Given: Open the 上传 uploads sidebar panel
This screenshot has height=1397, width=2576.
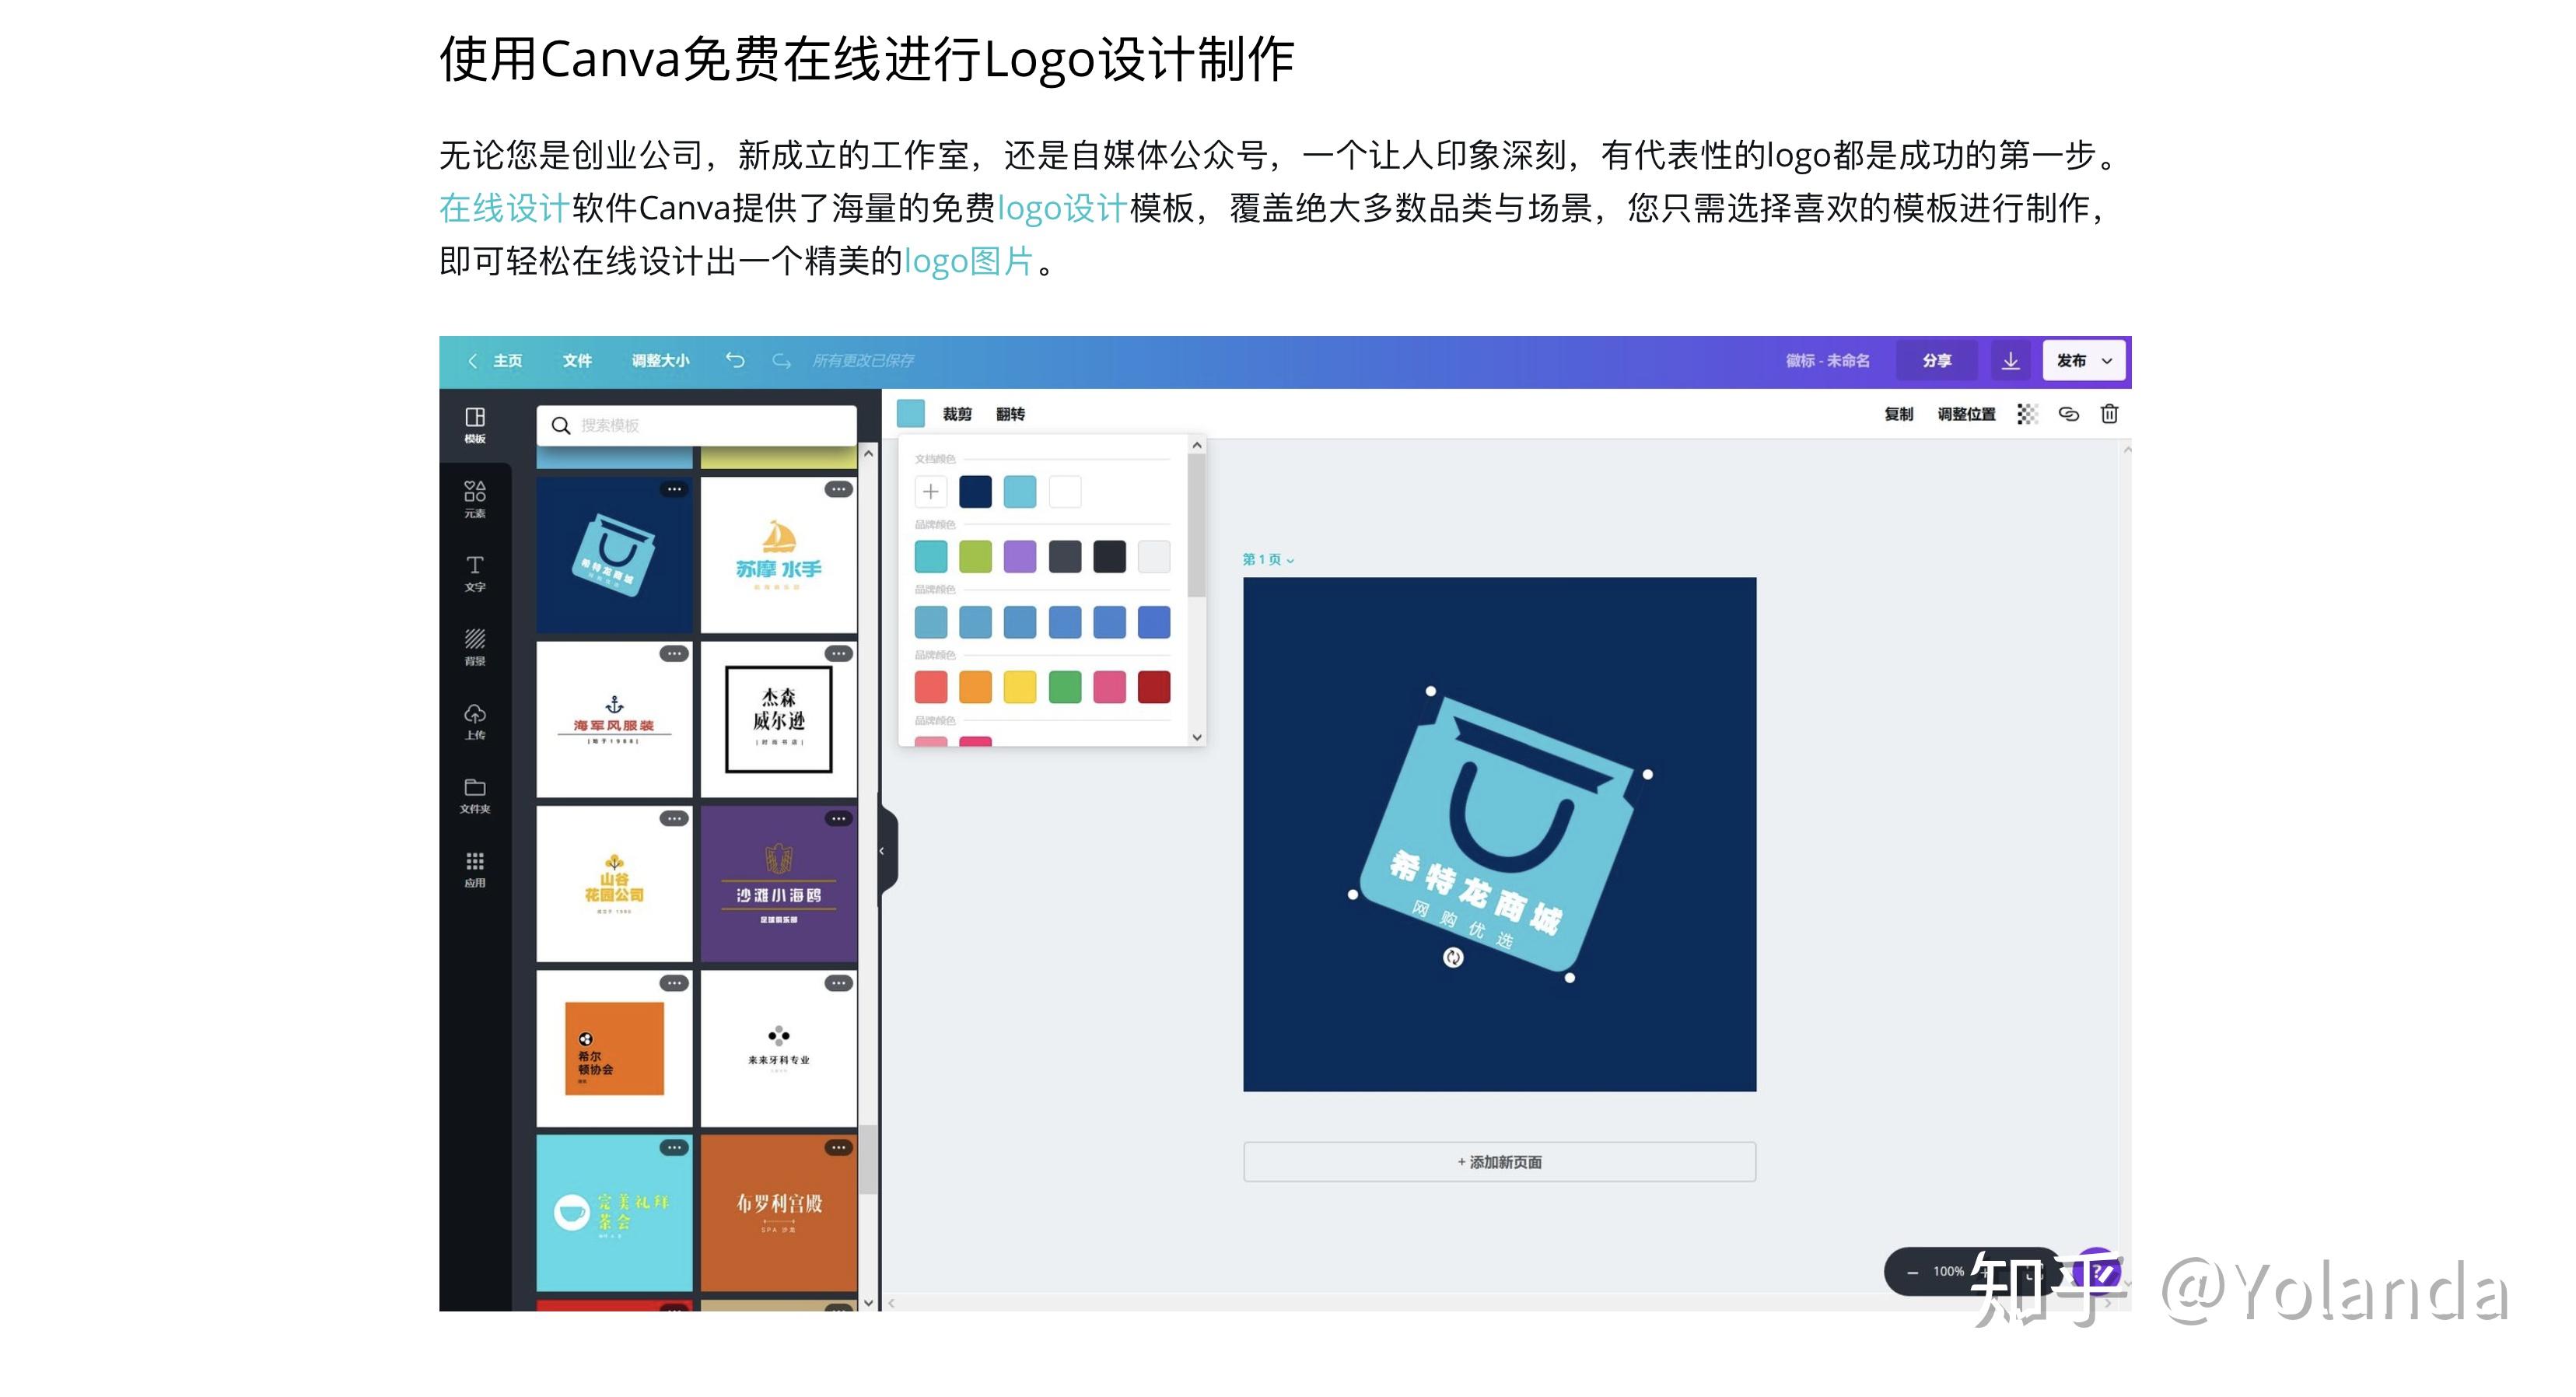Looking at the screenshot, I should click(x=475, y=721).
